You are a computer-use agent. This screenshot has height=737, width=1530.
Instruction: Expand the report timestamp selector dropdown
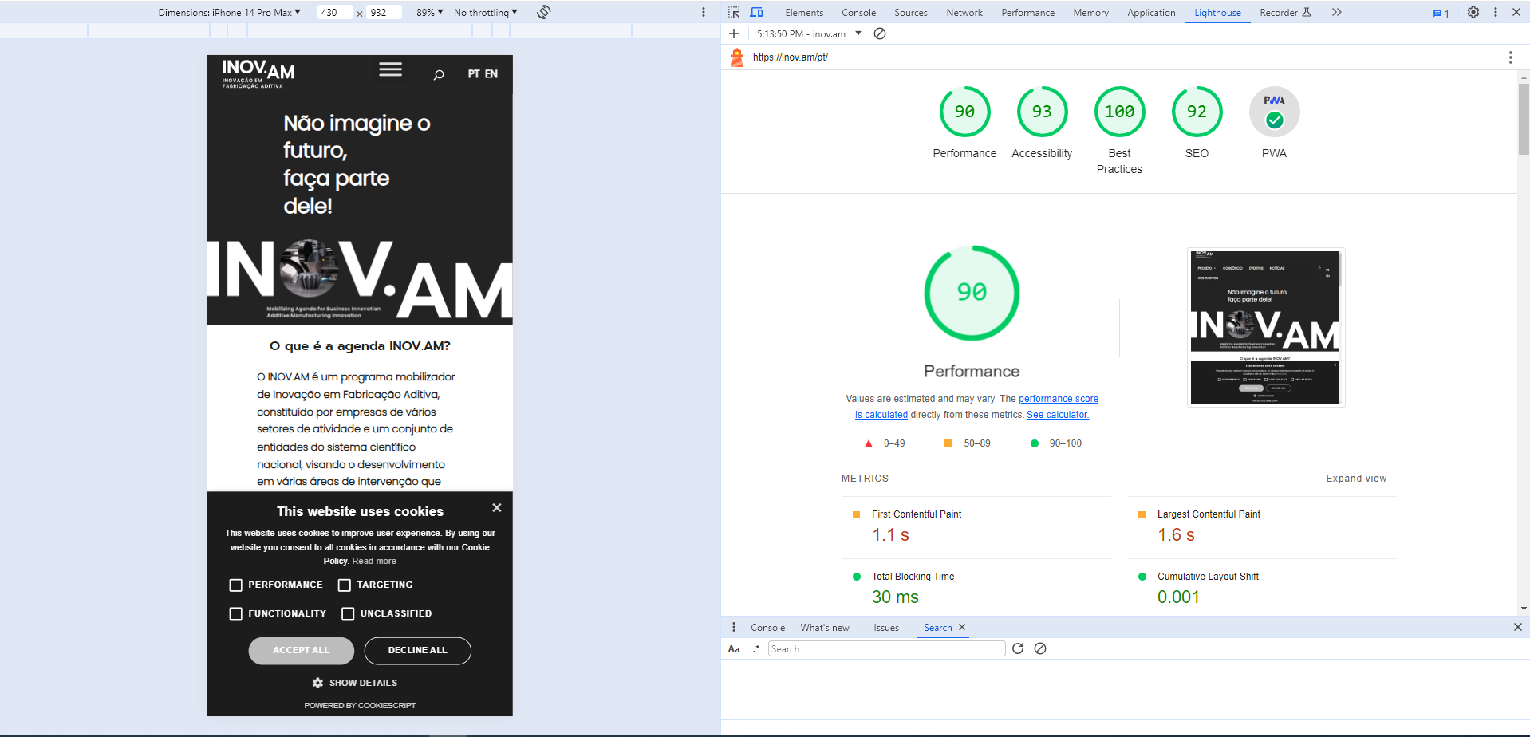858,33
